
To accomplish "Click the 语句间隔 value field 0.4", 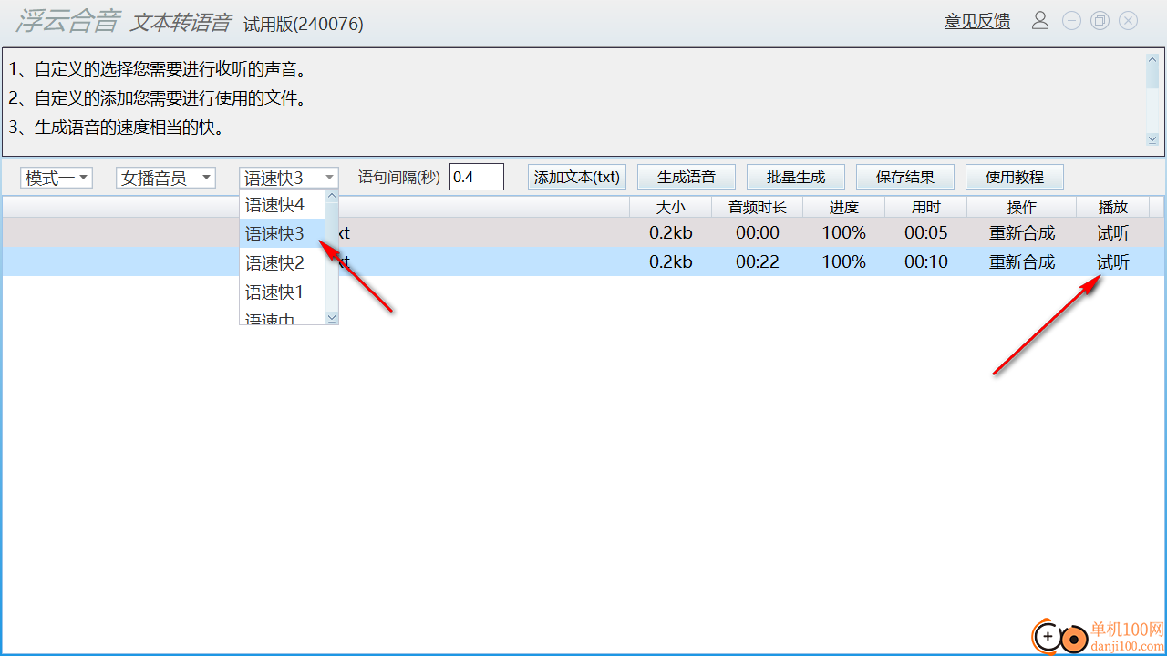I will (x=477, y=177).
